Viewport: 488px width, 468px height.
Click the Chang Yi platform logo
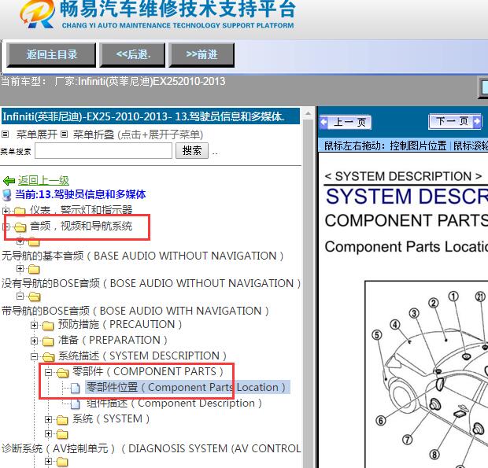(37, 14)
